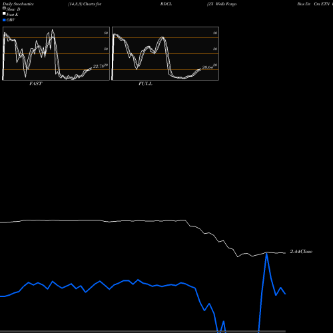Click the 'BDCL' ticker text
The image size is (333, 333).
[166, 4]
